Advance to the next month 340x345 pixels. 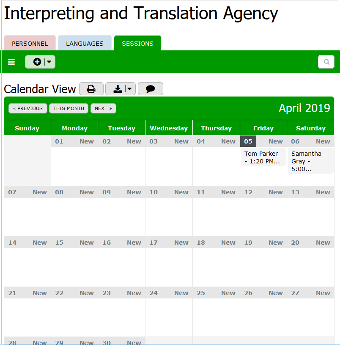[x=103, y=108]
